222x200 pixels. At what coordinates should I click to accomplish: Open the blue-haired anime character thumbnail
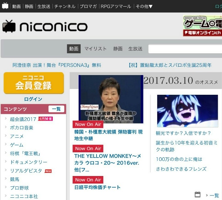(187, 111)
